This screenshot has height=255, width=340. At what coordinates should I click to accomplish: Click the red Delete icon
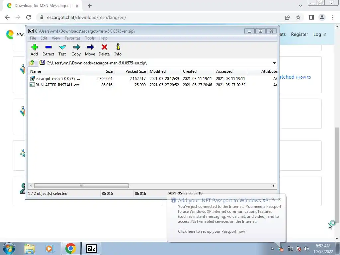coord(104,50)
